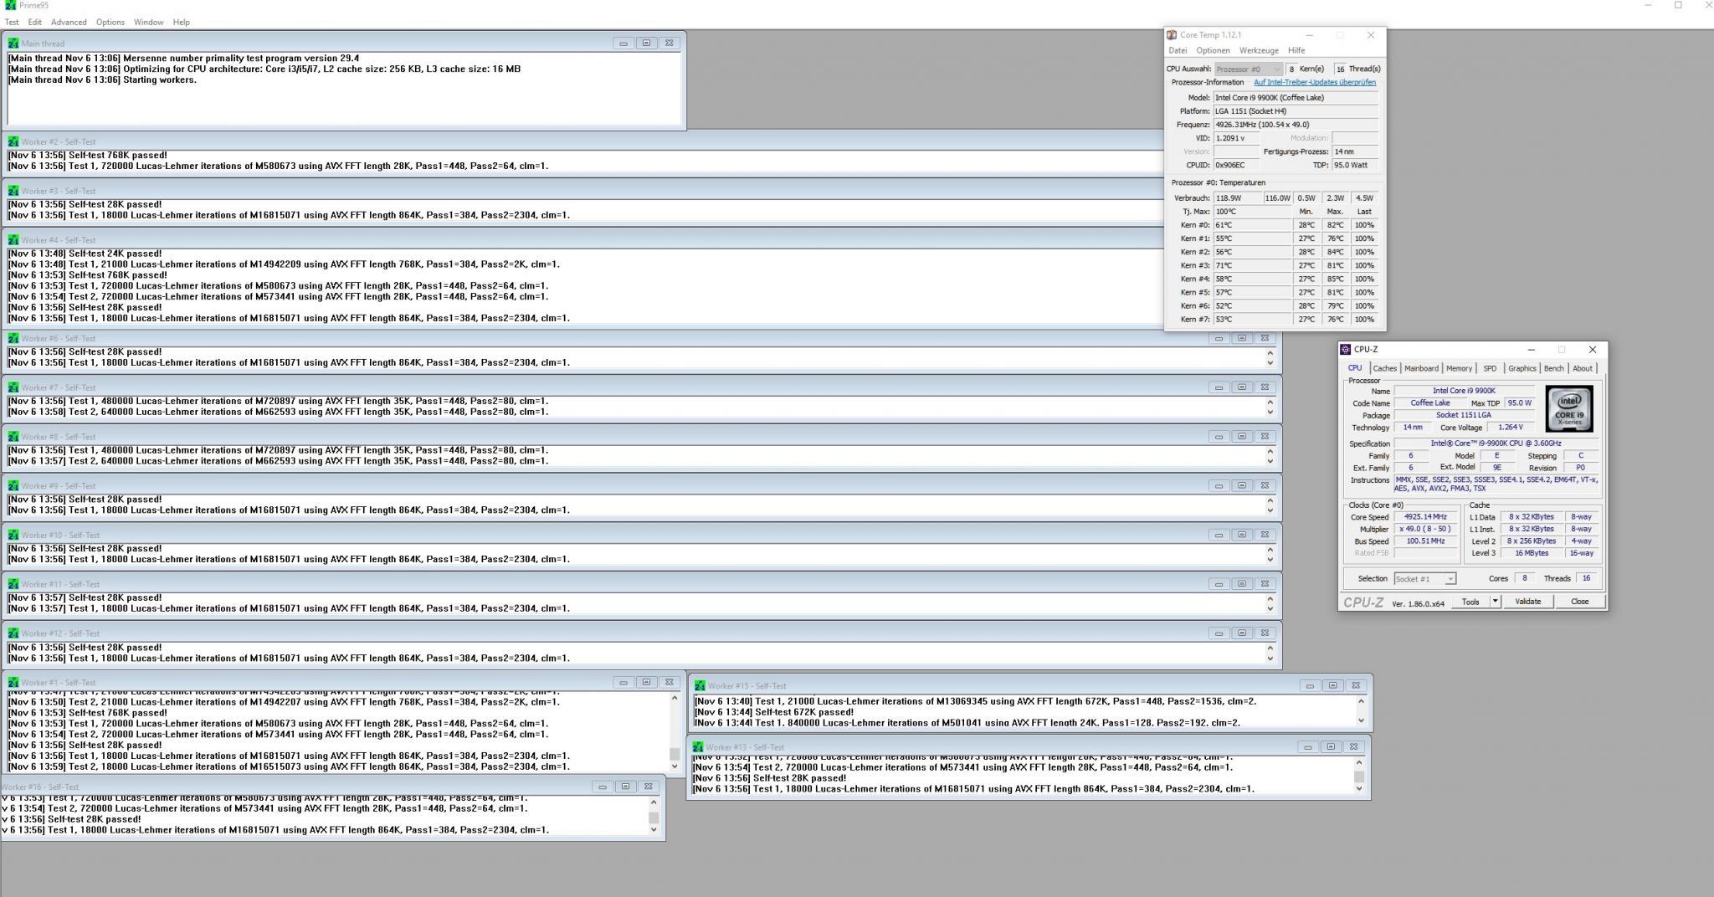This screenshot has height=897, width=1714.
Task: Switch to the Memory tab in CPU-Z
Action: (1459, 368)
